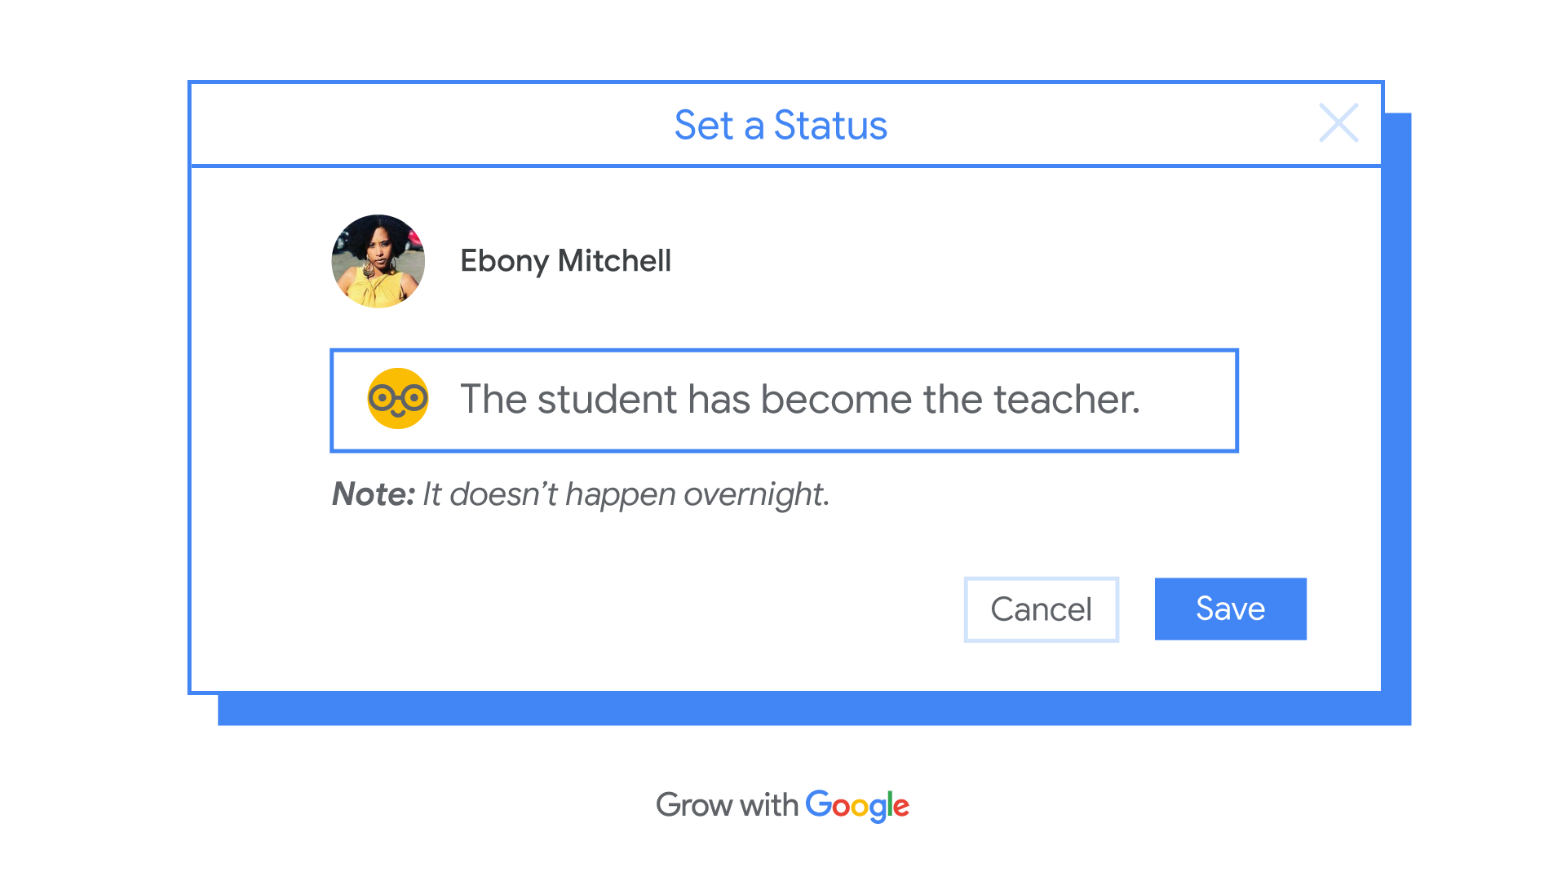Click the first name Ebony
Viewport: 1566px width, 881px height.
504,262
